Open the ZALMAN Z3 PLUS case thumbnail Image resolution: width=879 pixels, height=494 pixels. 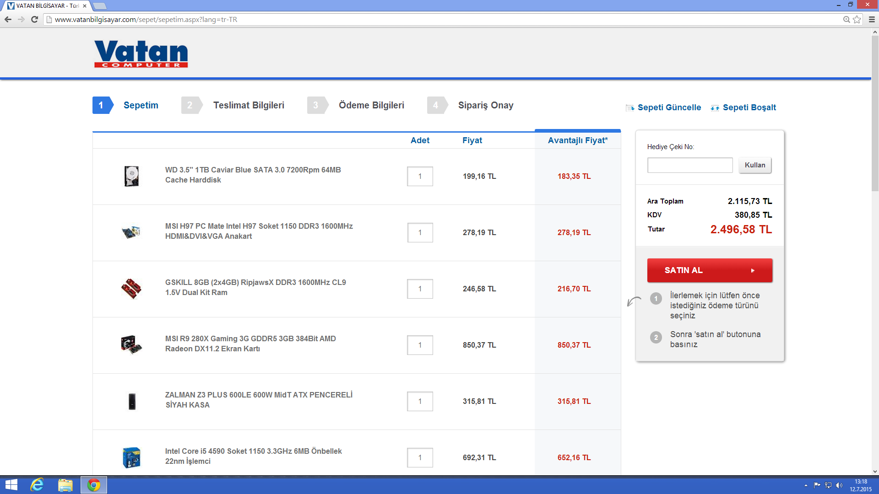(x=132, y=401)
